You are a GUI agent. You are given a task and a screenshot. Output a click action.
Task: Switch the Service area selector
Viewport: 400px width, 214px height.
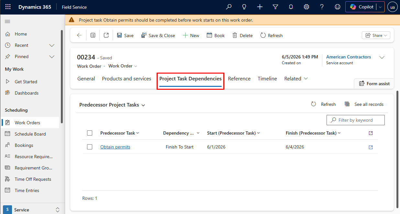32,209
